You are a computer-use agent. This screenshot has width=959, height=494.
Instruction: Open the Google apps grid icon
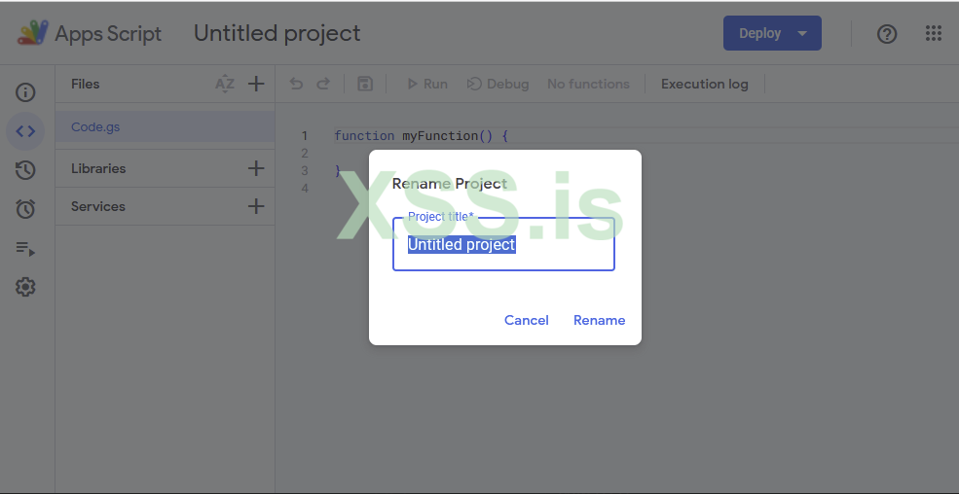[x=934, y=34]
